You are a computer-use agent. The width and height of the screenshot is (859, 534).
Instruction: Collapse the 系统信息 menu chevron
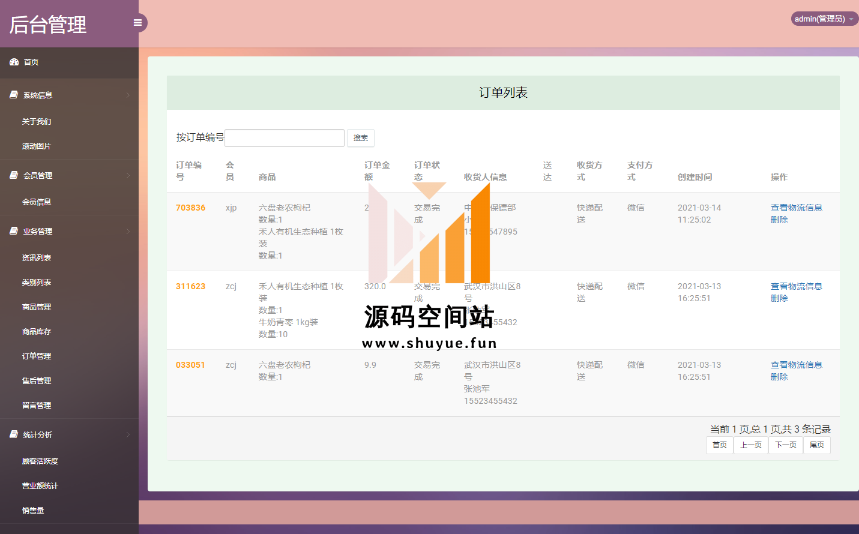tap(128, 95)
